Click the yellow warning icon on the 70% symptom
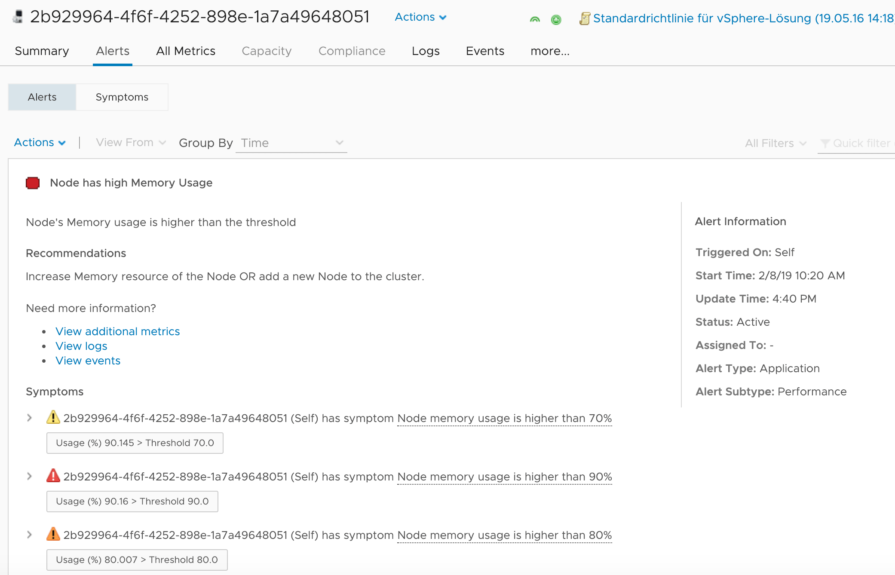 pos(52,417)
